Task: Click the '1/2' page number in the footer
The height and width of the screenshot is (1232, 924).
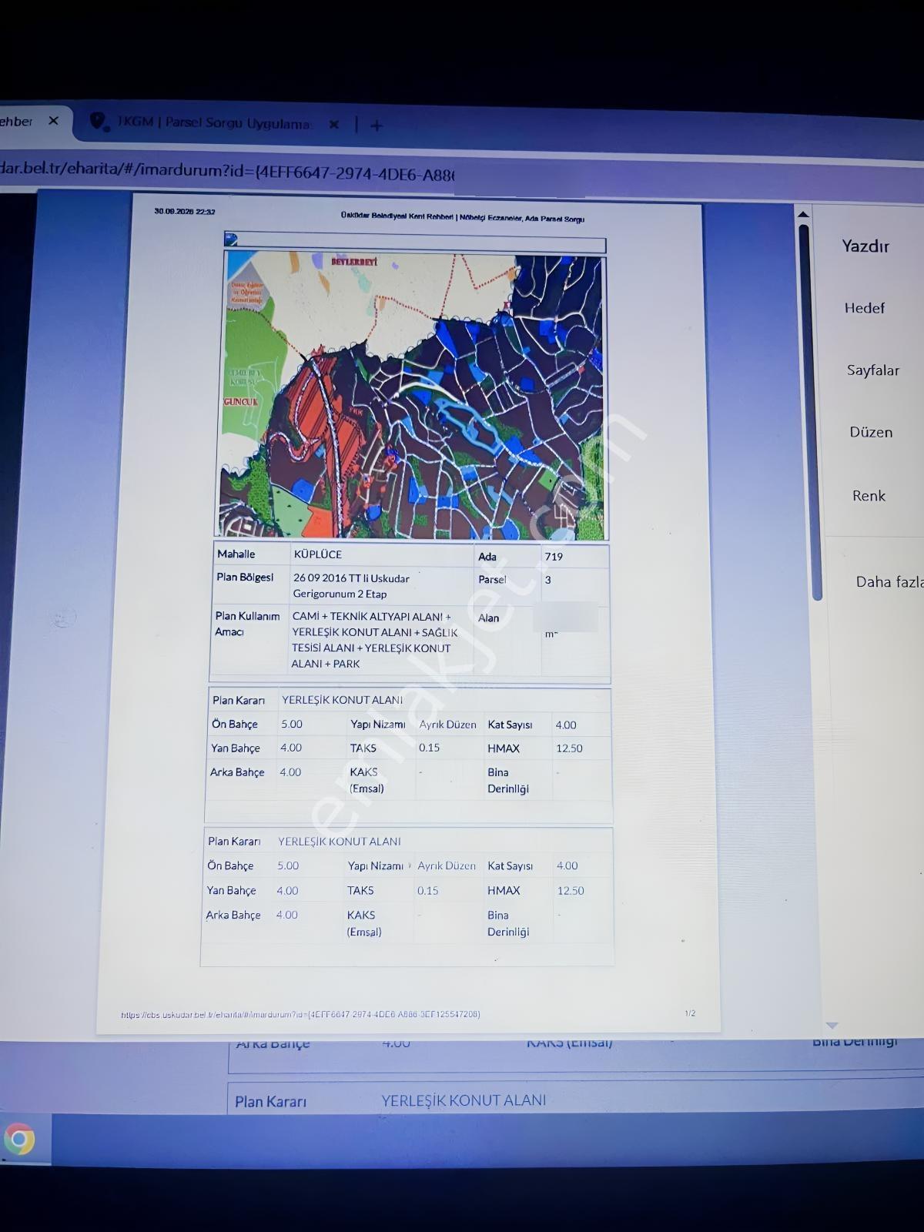Action: (x=690, y=1013)
